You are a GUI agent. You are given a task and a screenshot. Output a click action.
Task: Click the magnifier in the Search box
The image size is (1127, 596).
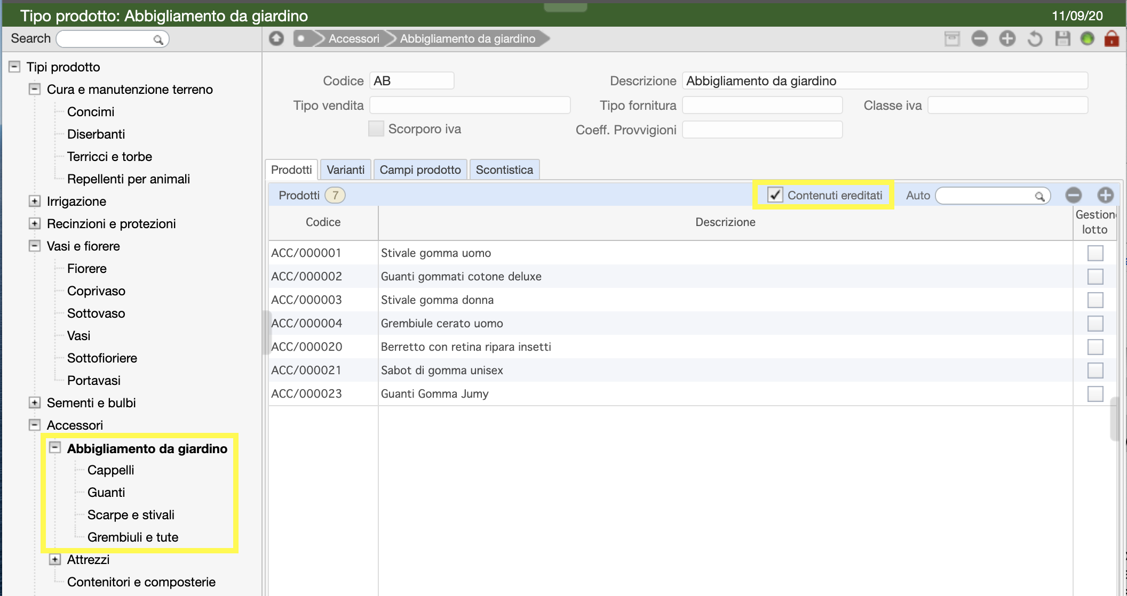click(158, 39)
